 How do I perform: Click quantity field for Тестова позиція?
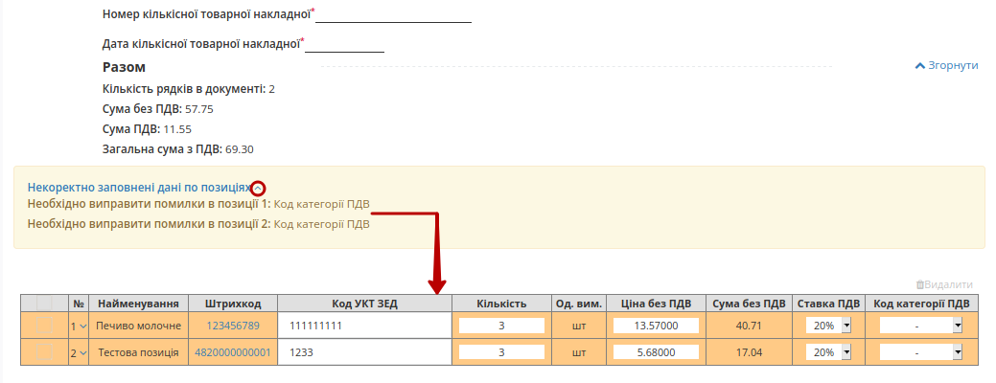[501, 352]
